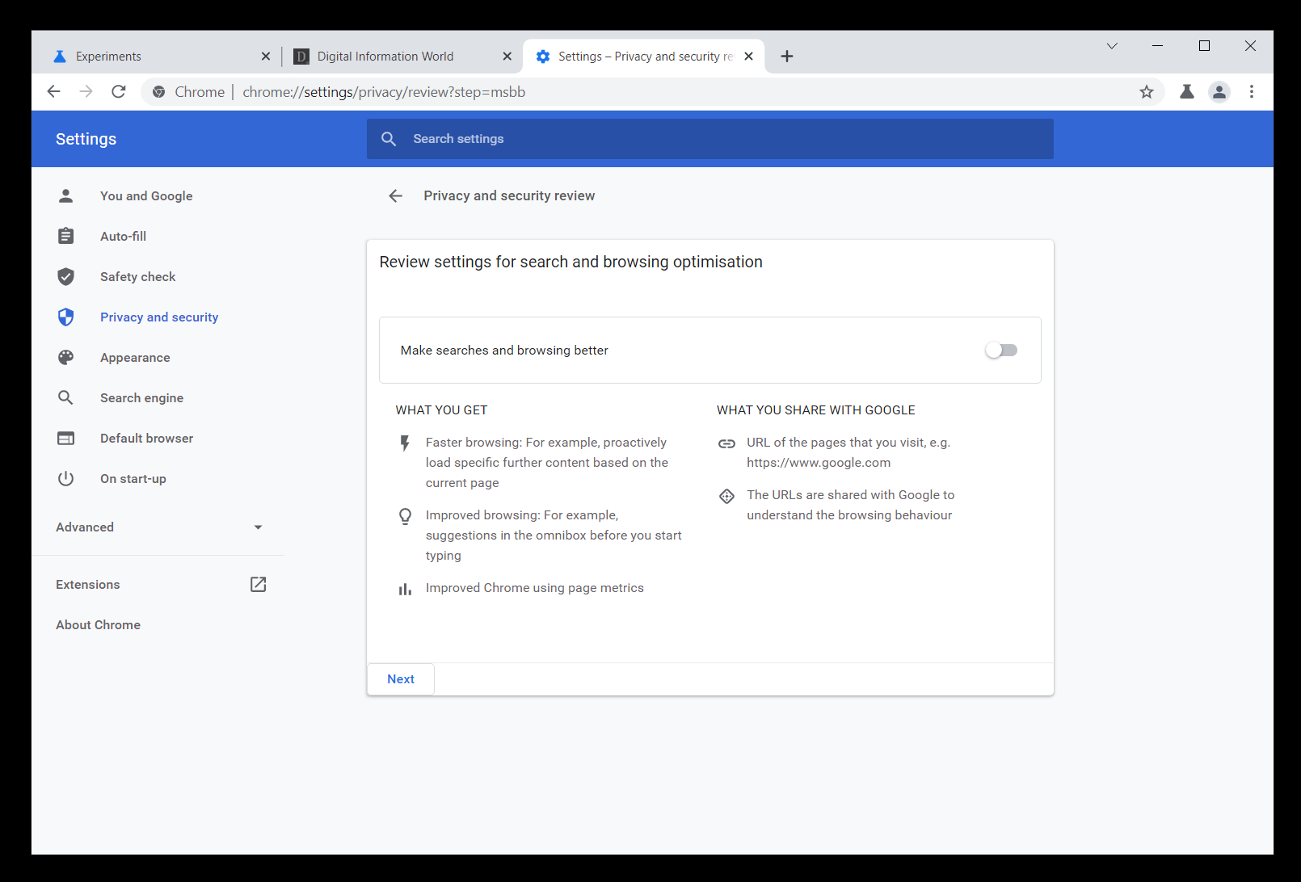Focus the Search settings field

709,139
